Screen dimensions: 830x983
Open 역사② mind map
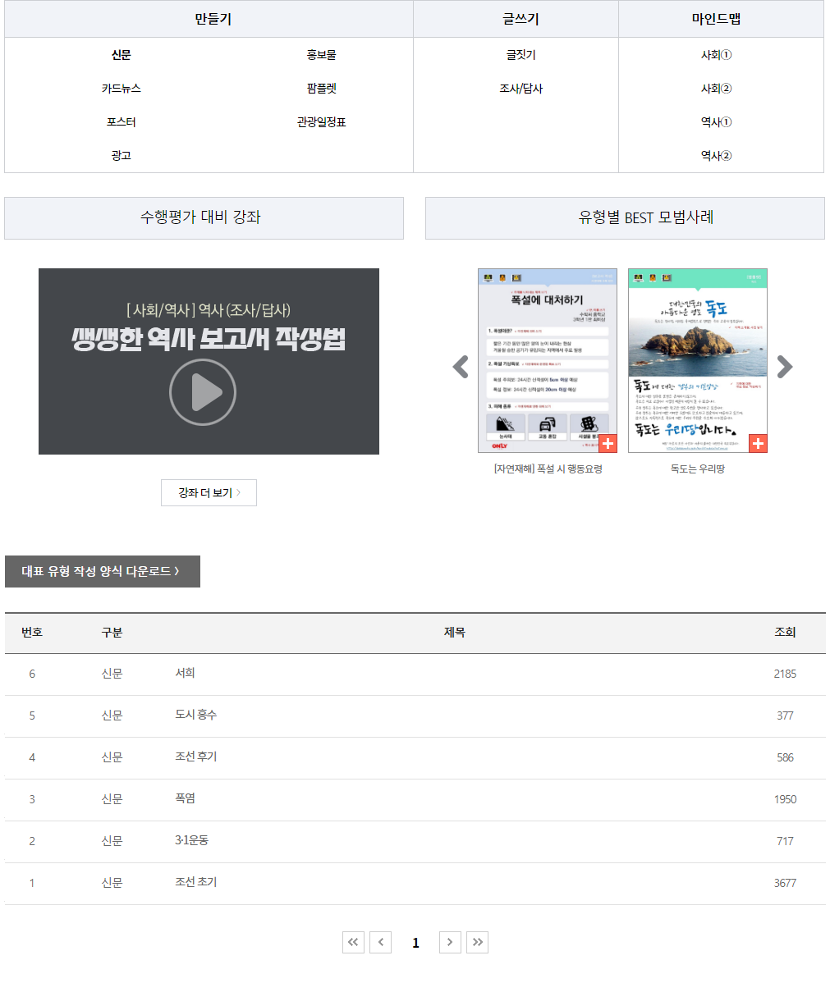coord(717,155)
